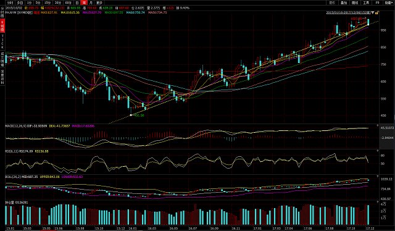Switch to the 分时 intraday tab
This screenshot has height=231, width=395.
point(10,2)
